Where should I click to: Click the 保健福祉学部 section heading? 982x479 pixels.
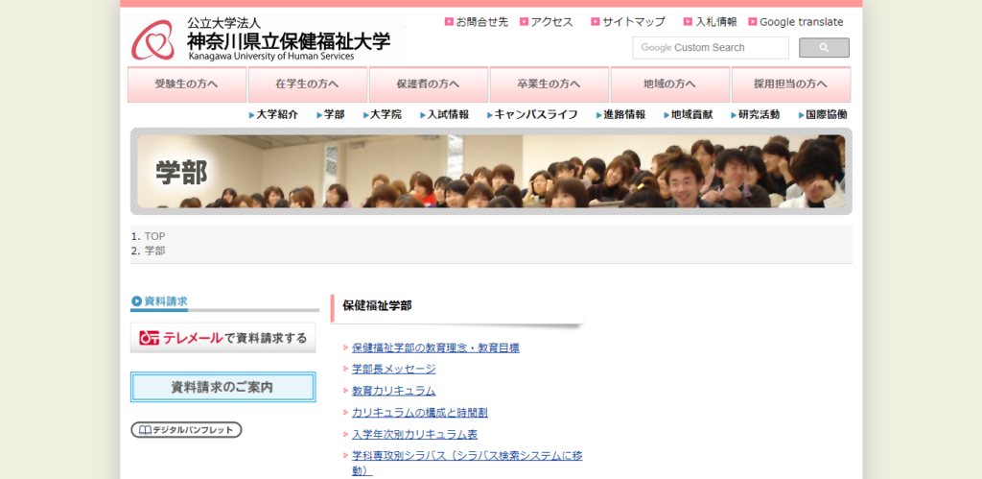tap(377, 306)
